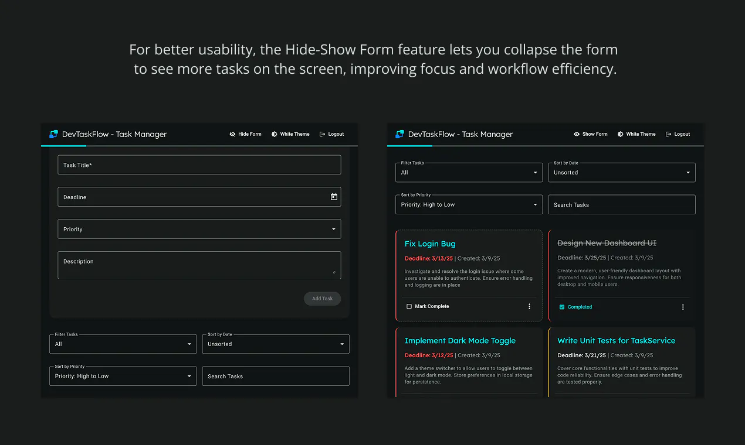The height and width of the screenshot is (445, 745).
Task: Click Search Tasks field in right window
Action: click(x=622, y=204)
